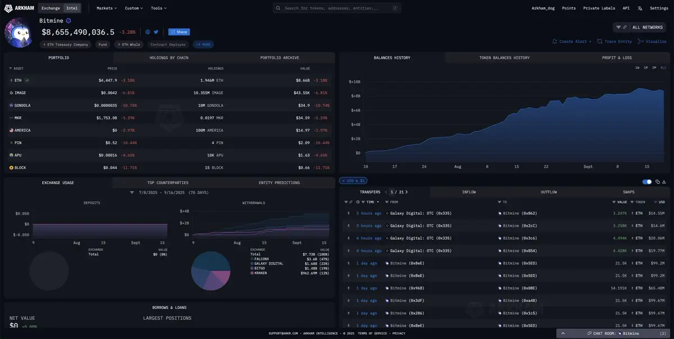The height and width of the screenshot is (339, 674).
Task: Open the Portfolio Archive tab
Action: [279, 57]
